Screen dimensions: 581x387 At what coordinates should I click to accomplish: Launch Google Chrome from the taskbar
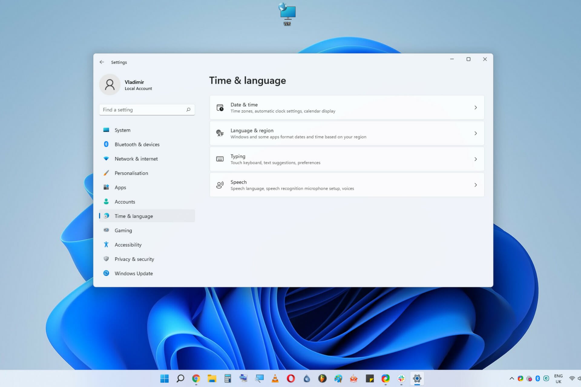(x=196, y=378)
